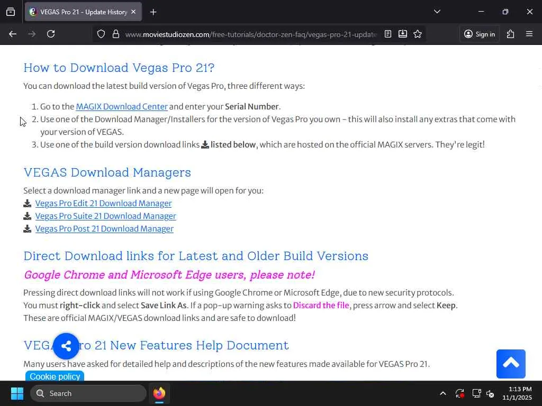This screenshot has height=406, width=542.
Task: Click 'Direct Download links for Latest and Older' heading
Action: point(196,256)
